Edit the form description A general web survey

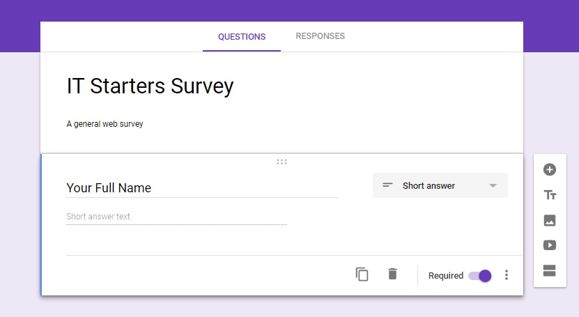coord(105,124)
